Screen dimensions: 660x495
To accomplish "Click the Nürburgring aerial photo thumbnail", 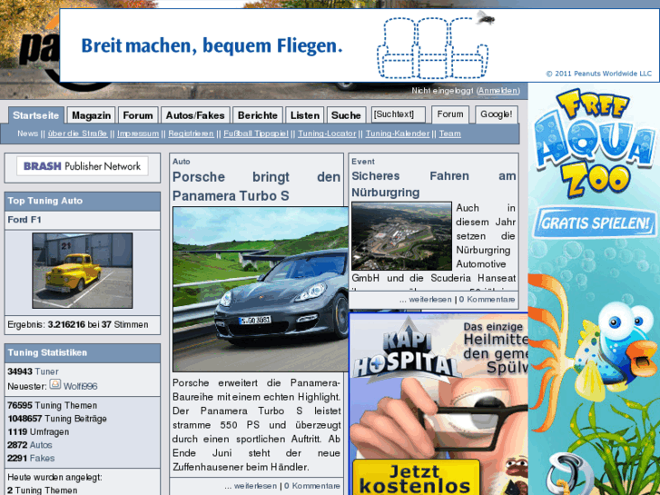I will pyautogui.click(x=401, y=236).
